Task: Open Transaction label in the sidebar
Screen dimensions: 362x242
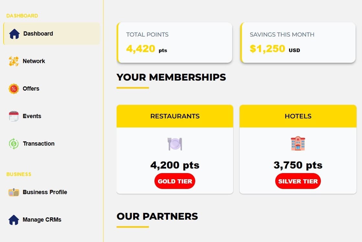Action: [x=39, y=144]
